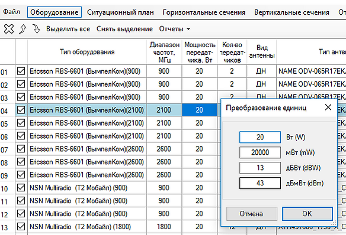Click NAME ODV-065R17EK antenna in row 01
Viewport: 346px width, 235px height.
pos(312,71)
